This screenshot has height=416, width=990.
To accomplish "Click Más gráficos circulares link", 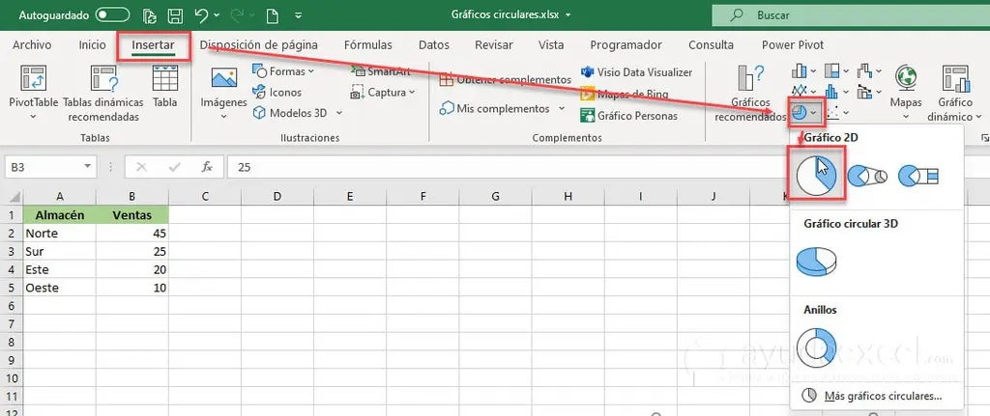I will (x=882, y=396).
